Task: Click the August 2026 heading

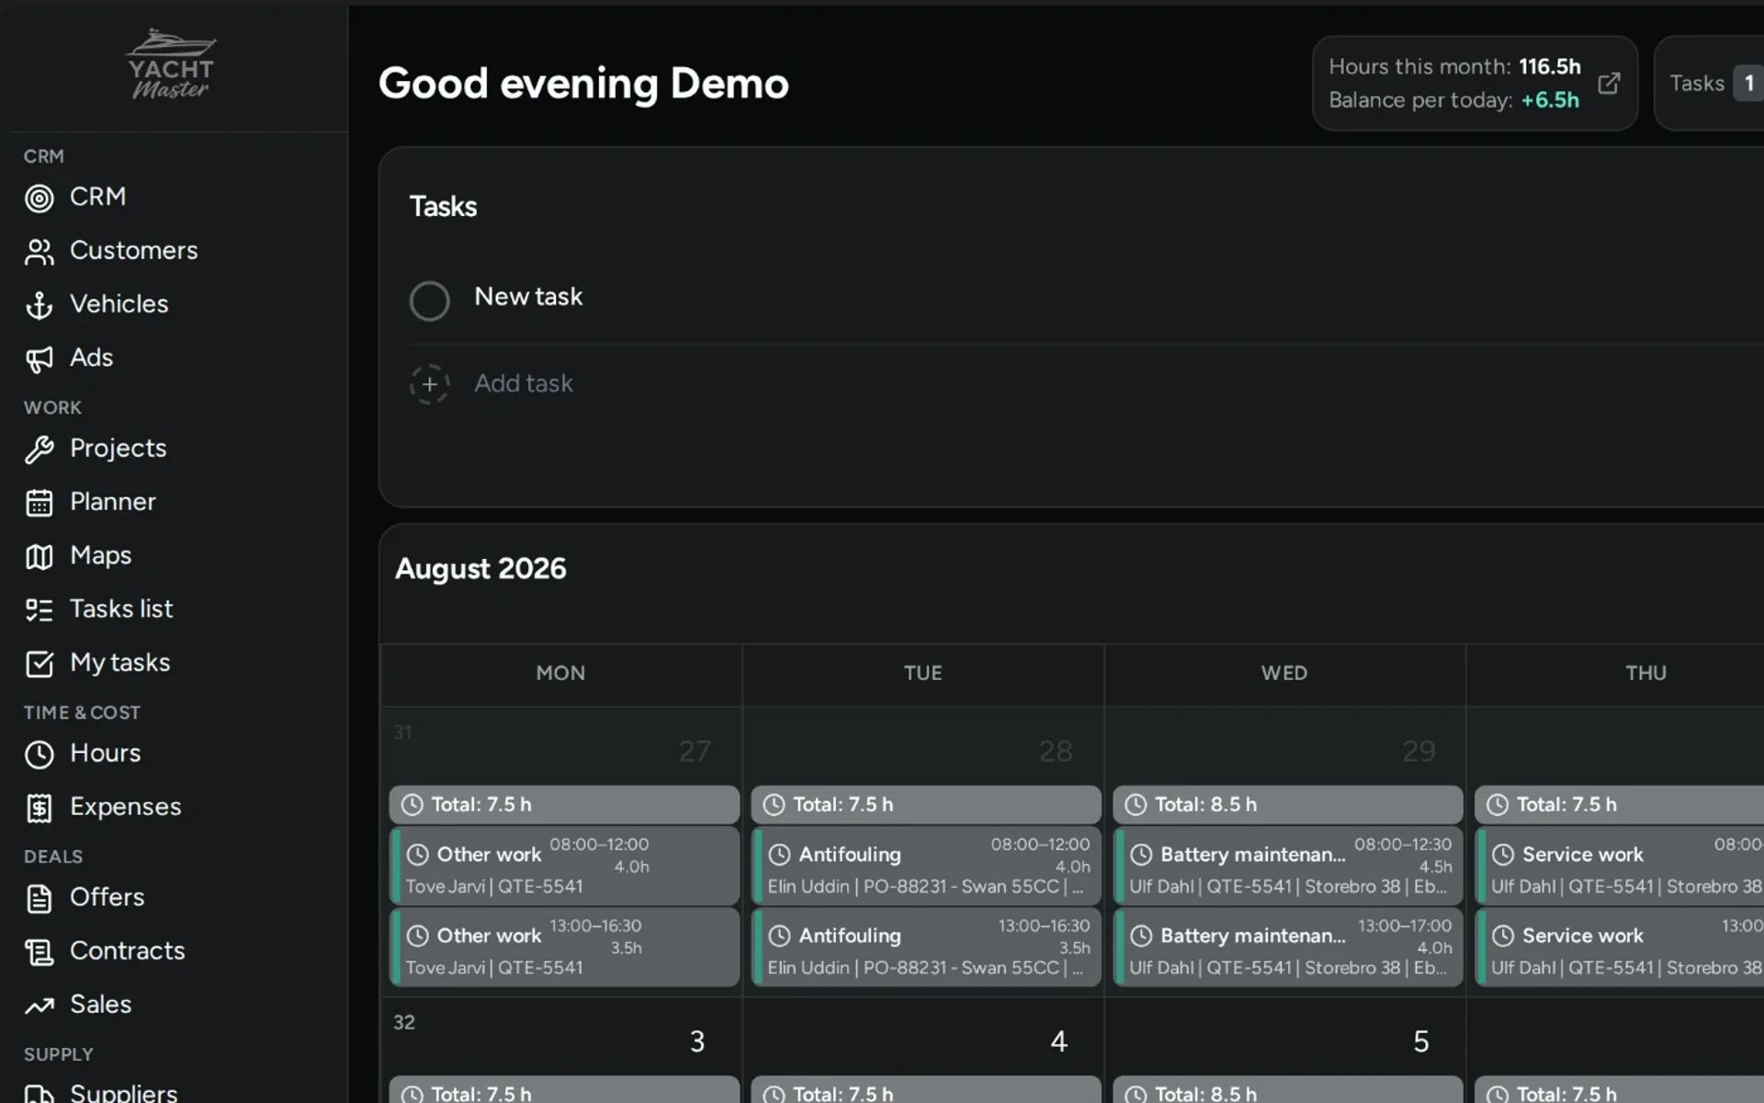Action: coord(481,569)
